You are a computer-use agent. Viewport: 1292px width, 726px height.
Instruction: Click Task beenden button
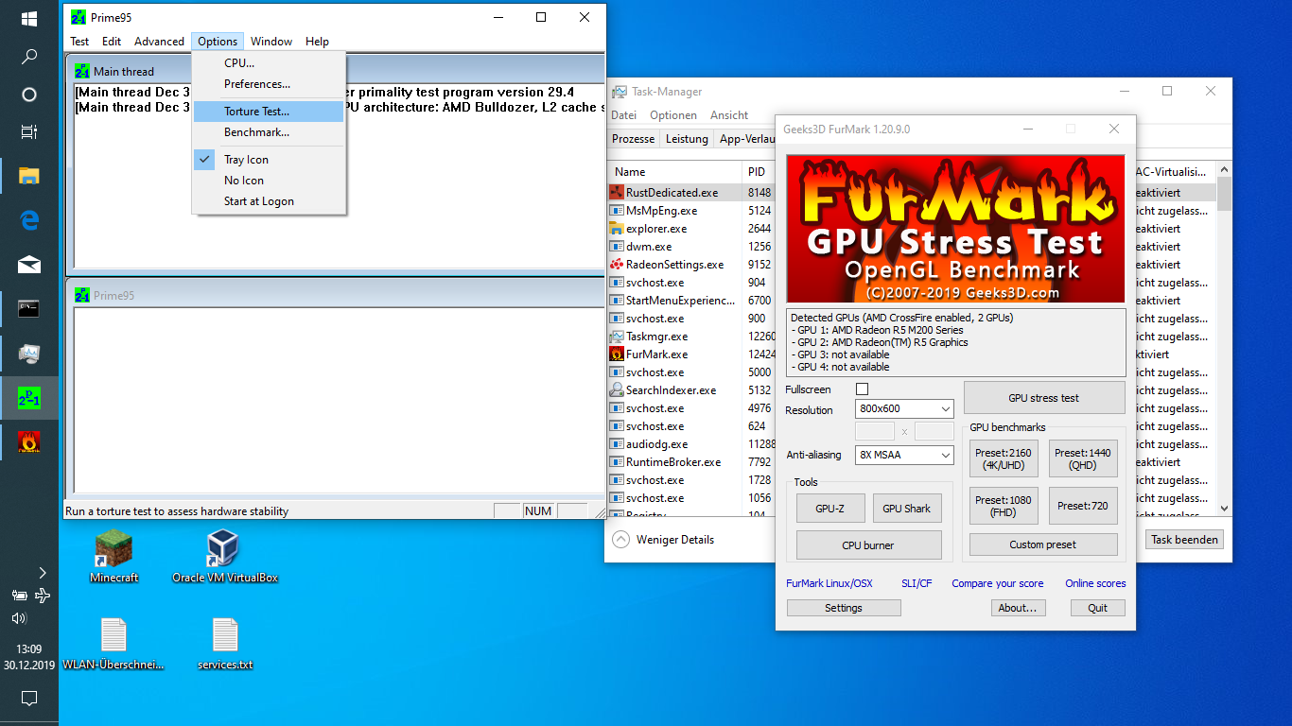click(1185, 540)
